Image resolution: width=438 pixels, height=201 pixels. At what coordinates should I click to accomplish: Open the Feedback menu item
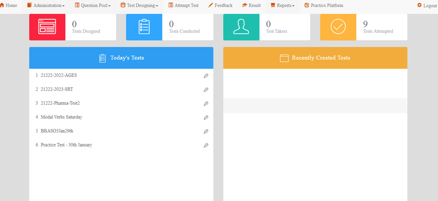point(220,5)
